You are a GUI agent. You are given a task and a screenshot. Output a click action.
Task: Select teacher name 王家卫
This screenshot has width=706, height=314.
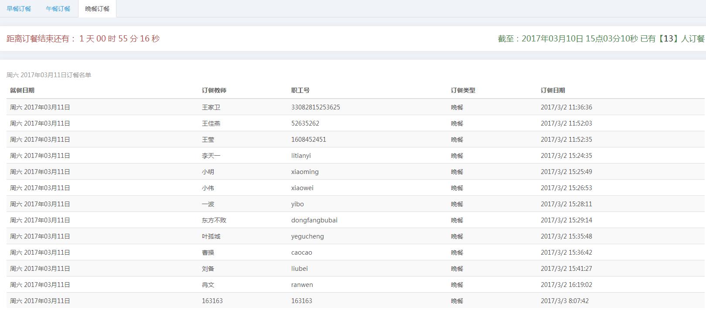211,107
